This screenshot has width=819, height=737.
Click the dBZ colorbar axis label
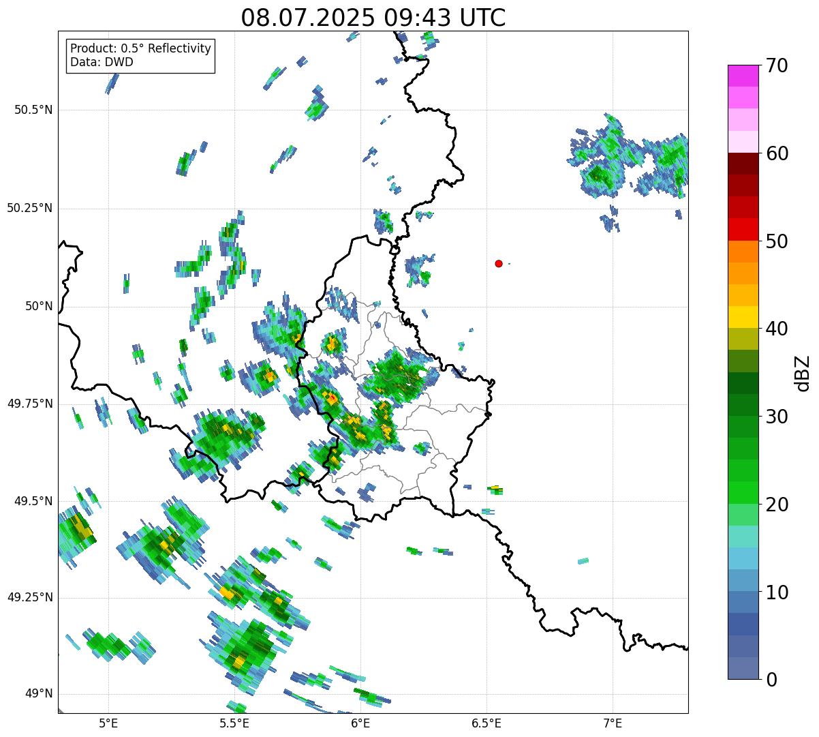803,372
